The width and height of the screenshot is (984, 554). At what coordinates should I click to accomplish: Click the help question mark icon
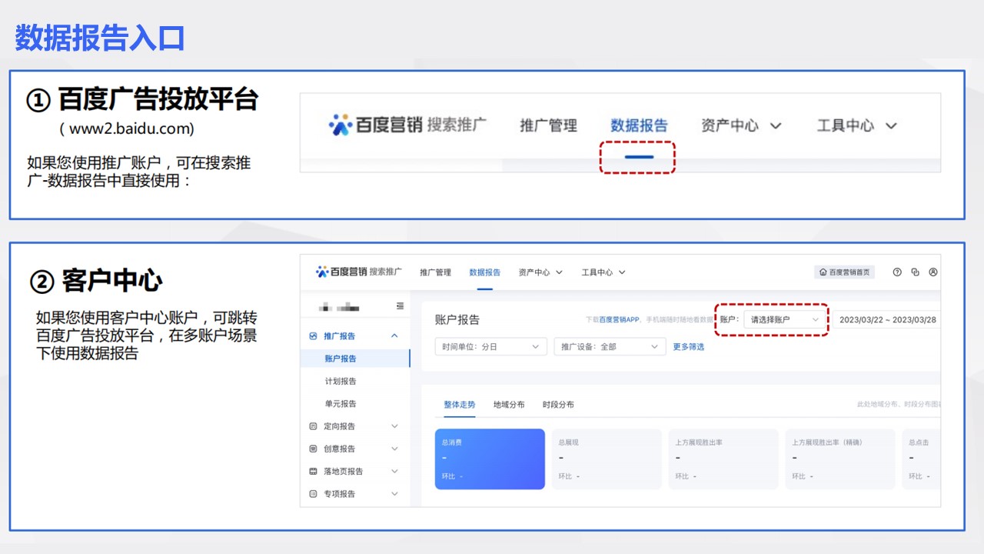click(x=897, y=272)
